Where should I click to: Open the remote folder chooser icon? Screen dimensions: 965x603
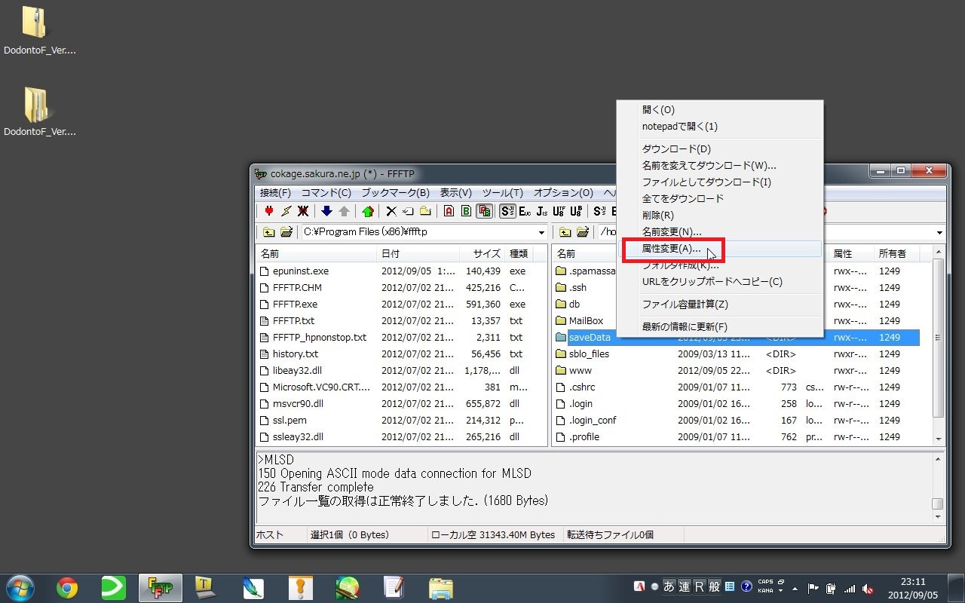pos(583,232)
